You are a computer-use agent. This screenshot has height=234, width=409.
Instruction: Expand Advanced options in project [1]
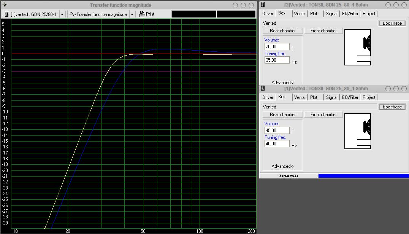282,166
